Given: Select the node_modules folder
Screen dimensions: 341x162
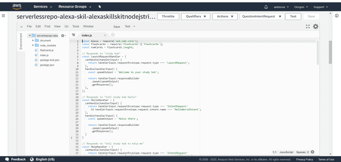Looking at the screenshot, I should [48, 45].
